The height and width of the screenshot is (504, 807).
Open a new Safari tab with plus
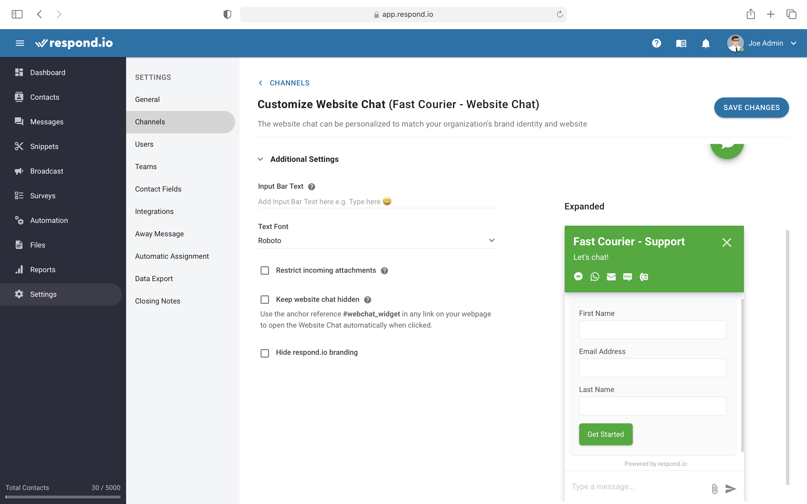[x=771, y=14]
